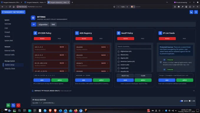Click the blue refresh/reboot icon in sidebar

13,105
